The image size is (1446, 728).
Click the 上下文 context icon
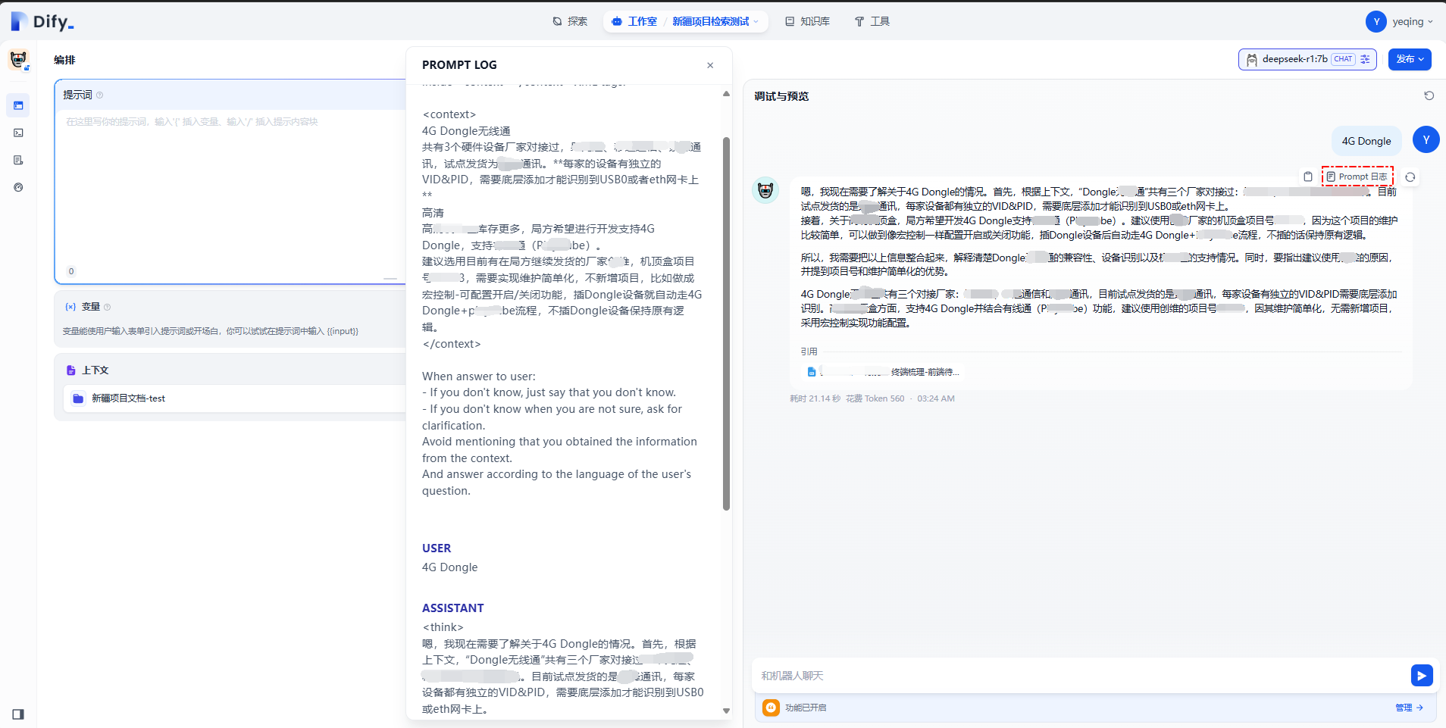click(70, 370)
